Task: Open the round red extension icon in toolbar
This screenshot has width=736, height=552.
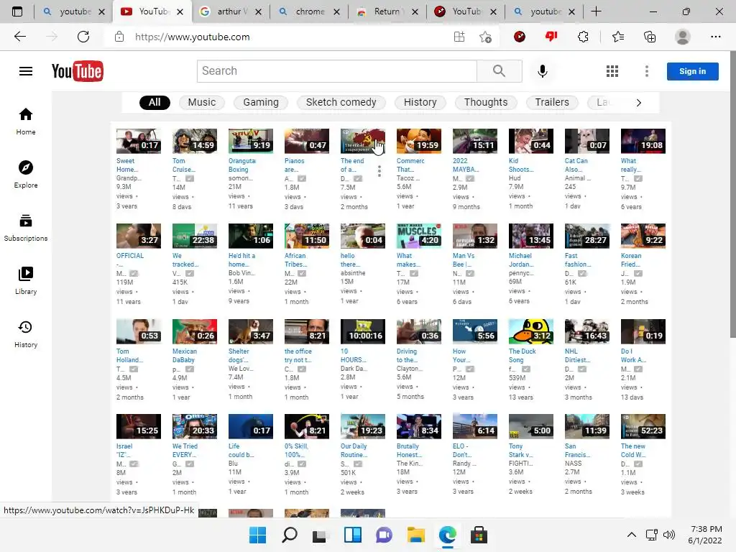Action: tap(520, 37)
